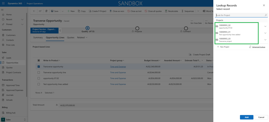Click New in the command bar
269x122 pixels.
[x=71, y=11]
